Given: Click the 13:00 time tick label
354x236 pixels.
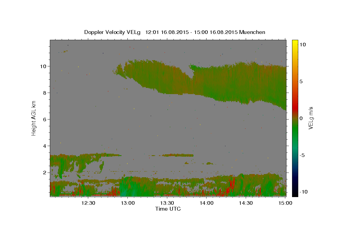Looking at the screenshot, I should [x=127, y=203].
